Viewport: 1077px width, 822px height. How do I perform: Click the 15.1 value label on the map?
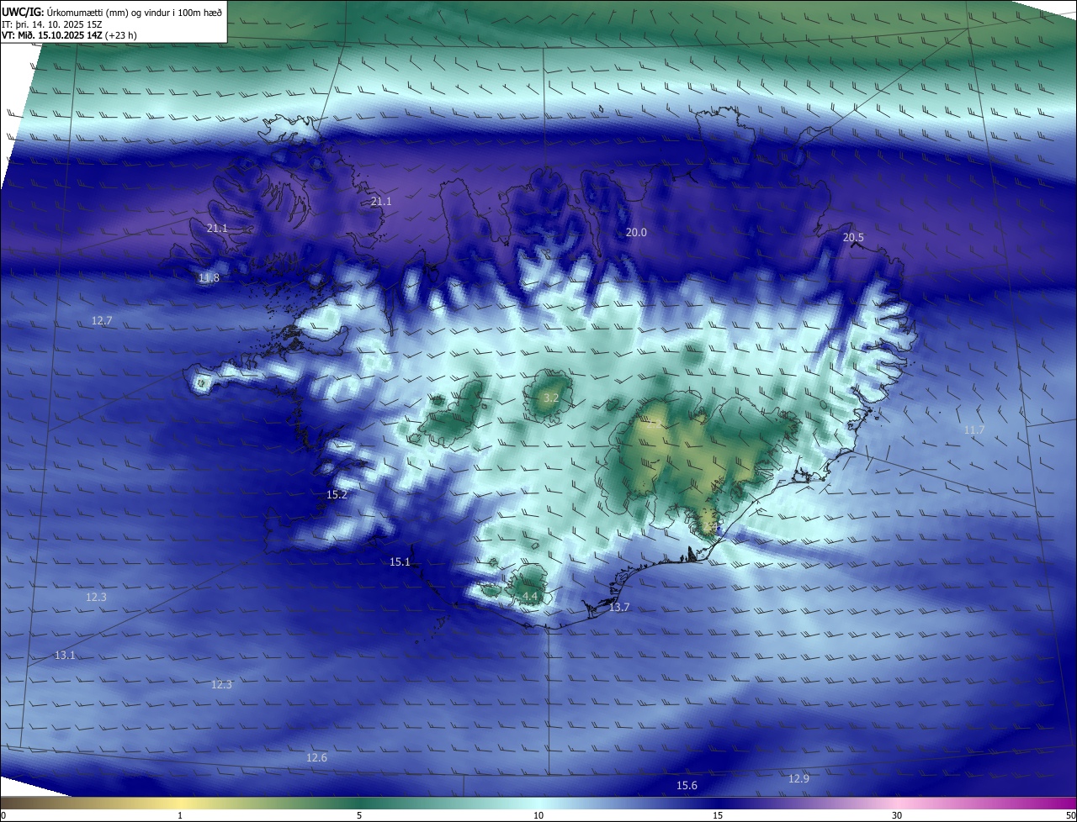[400, 562]
